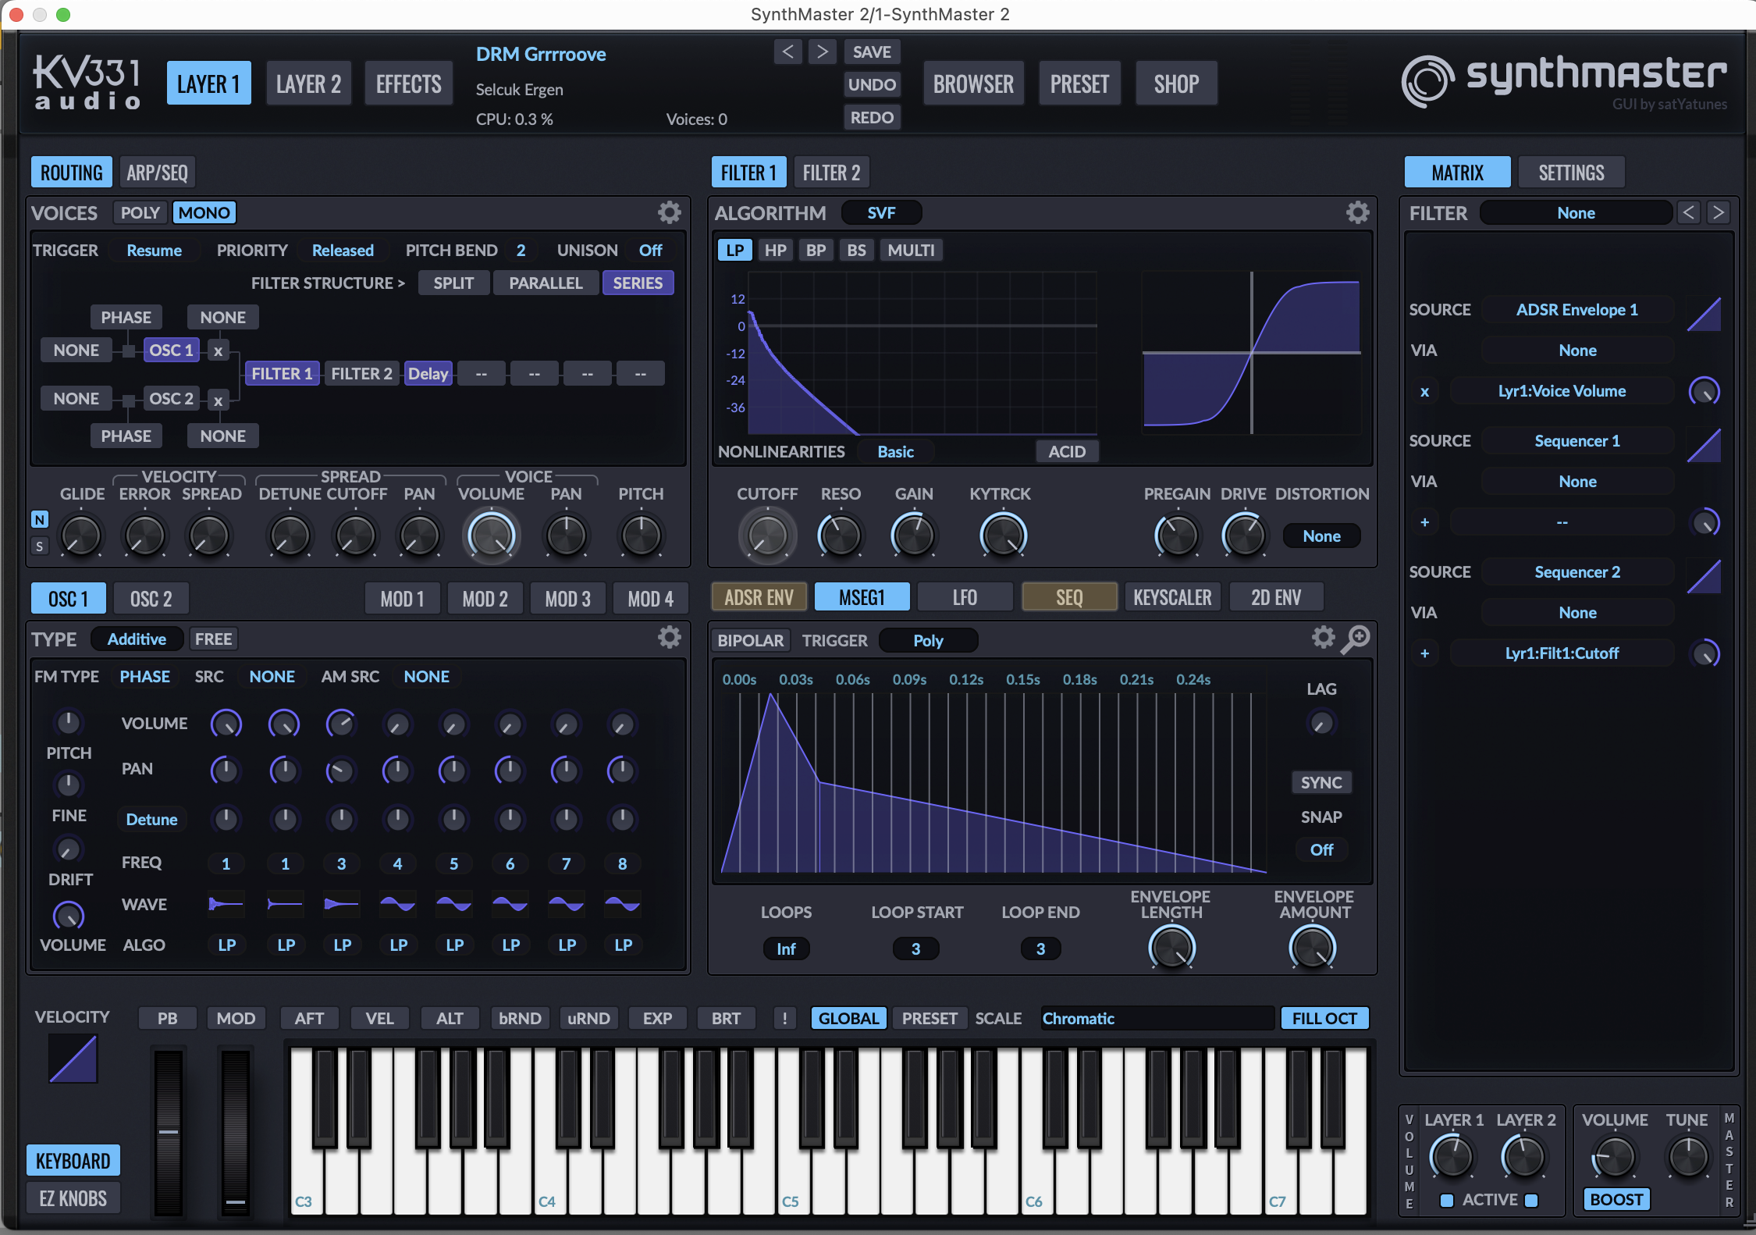The image size is (1756, 1235).
Task: Switch to the LAYER 2 tab
Action: click(308, 83)
